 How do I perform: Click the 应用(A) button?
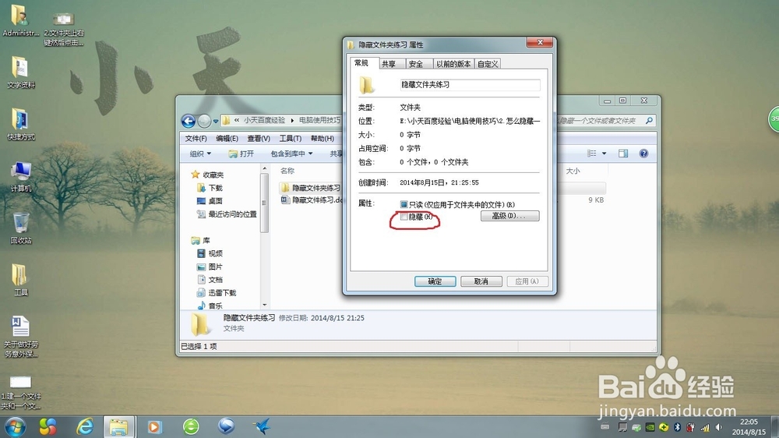527,281
